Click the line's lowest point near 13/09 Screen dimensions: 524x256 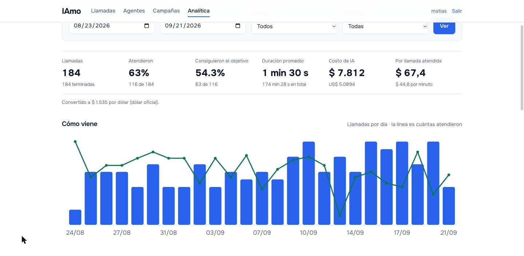coord(340,215)
